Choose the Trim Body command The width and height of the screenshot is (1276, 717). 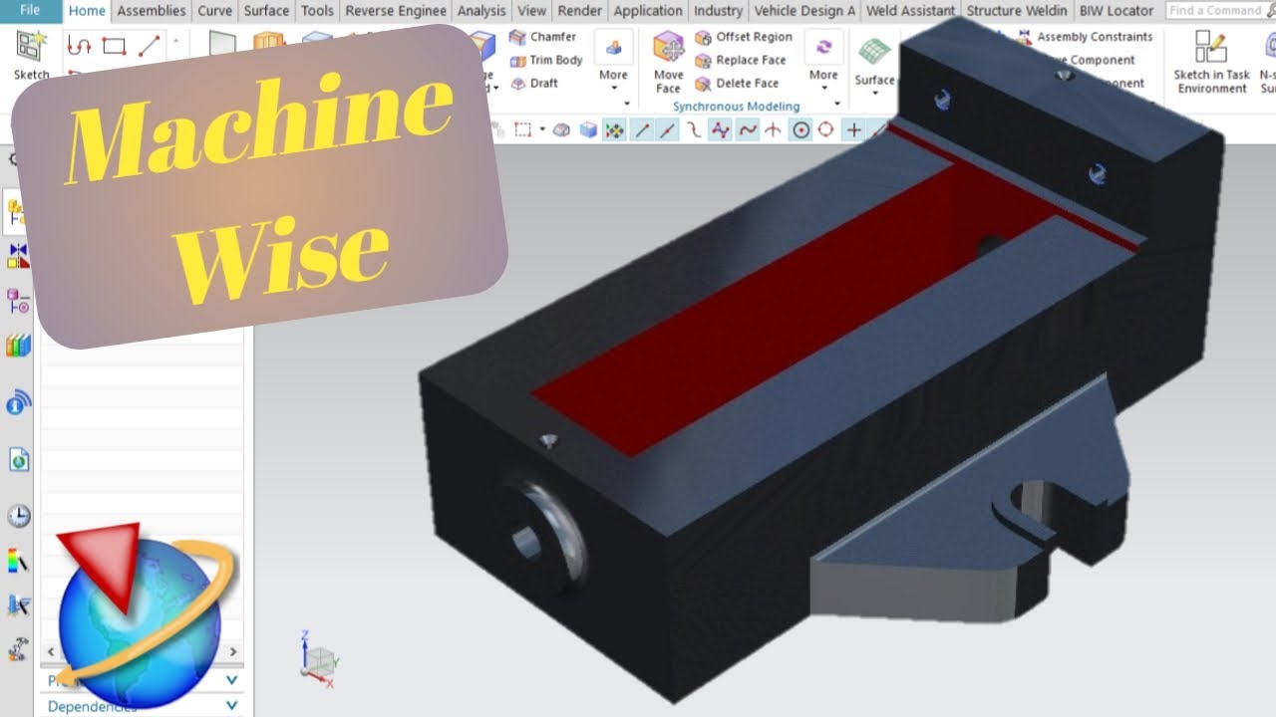click(546, 60)
